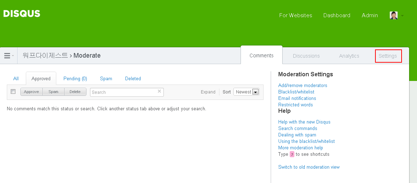Show All comments tab

point(16,79)
